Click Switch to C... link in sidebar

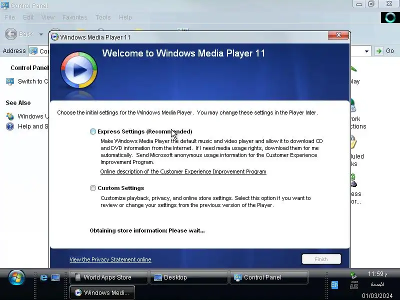[33, 81]
